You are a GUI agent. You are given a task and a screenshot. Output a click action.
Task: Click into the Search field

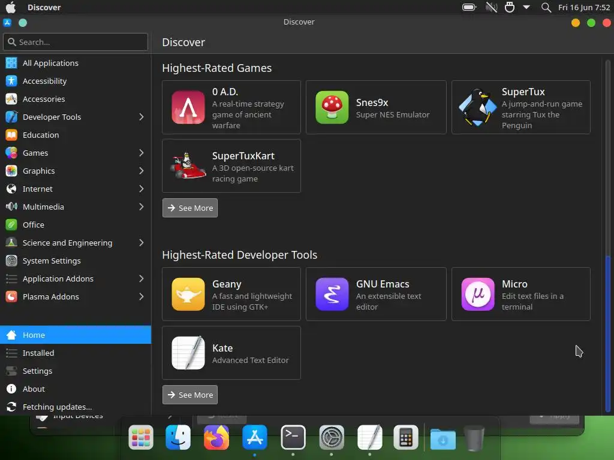pos(76,42)
